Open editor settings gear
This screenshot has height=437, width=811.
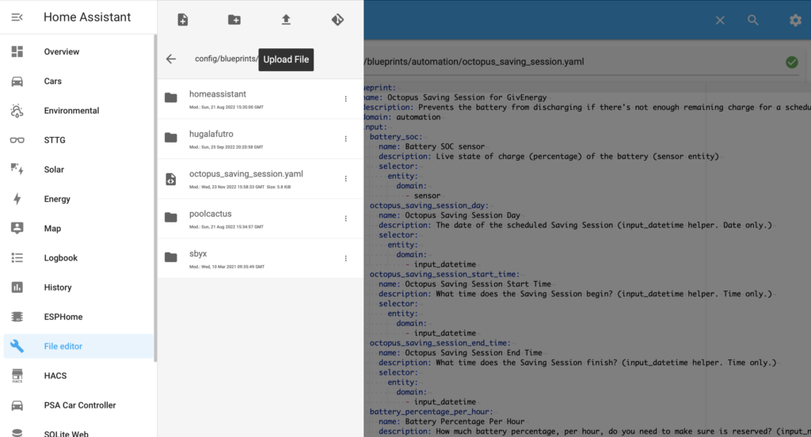point(795,20)
